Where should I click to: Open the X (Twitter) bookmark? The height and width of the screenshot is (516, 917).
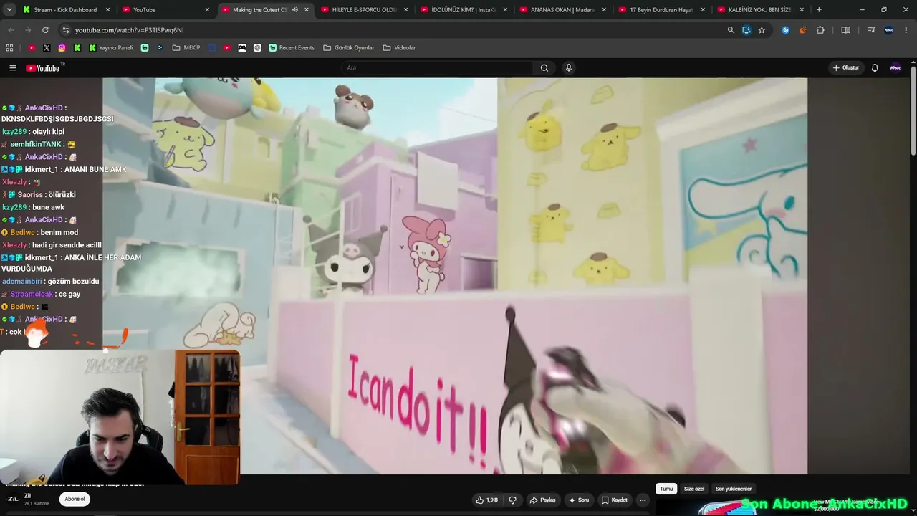click(47, 48)
